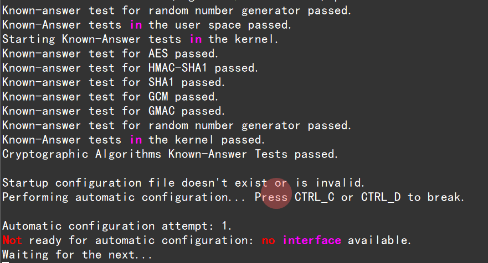Click the magenta word "interface"
Image resolution: width=488 pixels, height=263 pixels.
pyautogui.click(x=312, y=240)
